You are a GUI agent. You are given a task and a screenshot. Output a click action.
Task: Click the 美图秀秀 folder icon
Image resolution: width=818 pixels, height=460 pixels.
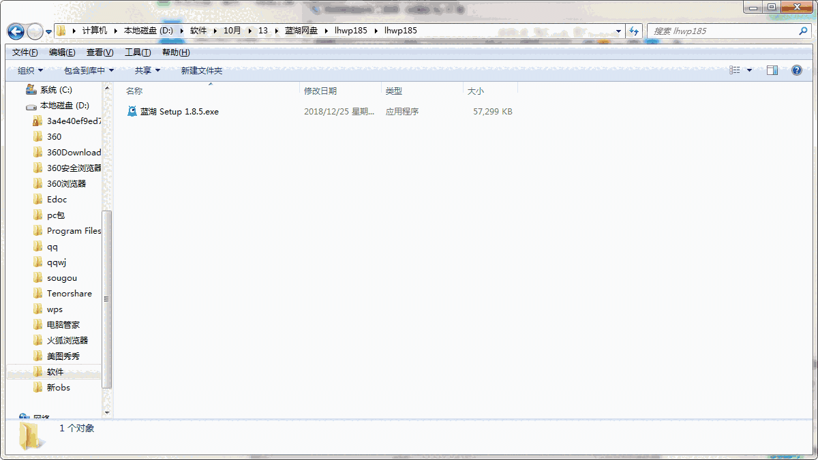pos(37,356)
